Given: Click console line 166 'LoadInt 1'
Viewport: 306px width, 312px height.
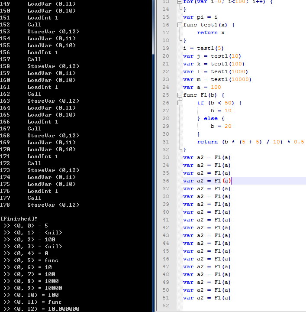Looking at the screenshot, I should click(43, 122).
